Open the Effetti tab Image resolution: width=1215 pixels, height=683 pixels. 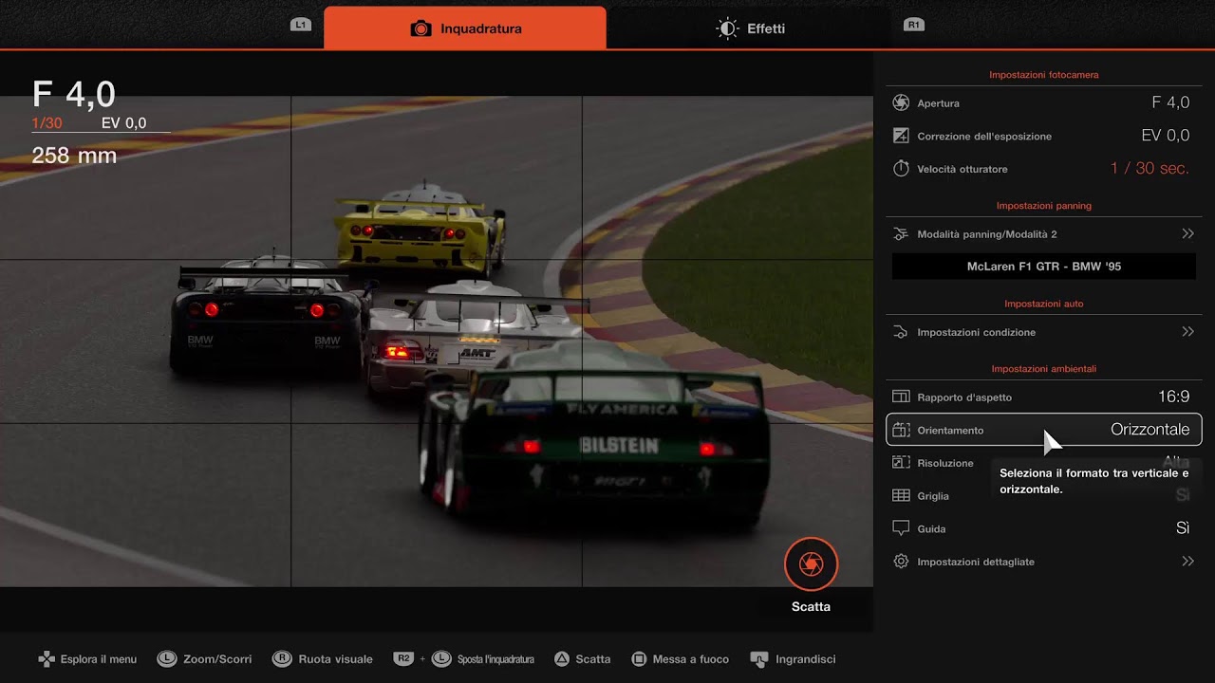[x=750, y=28]
